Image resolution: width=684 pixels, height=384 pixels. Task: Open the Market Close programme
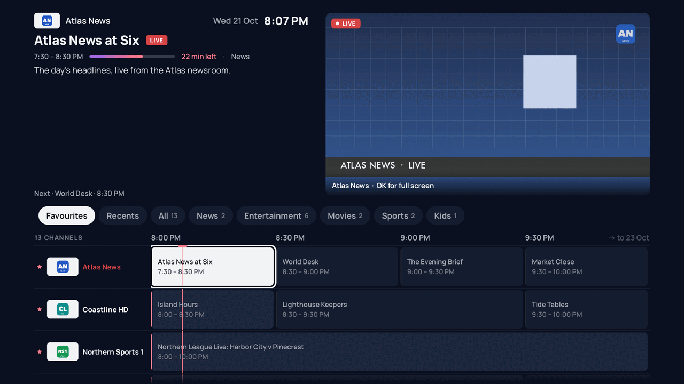pyautogui.click(x=586, y=267)
